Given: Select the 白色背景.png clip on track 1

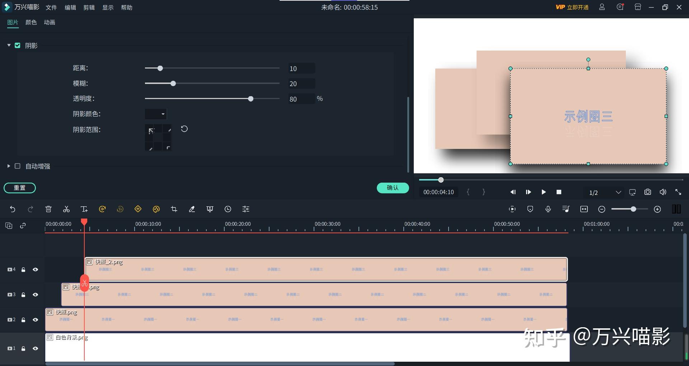Looking at the screenshot, I should click(x=307, y=347).
